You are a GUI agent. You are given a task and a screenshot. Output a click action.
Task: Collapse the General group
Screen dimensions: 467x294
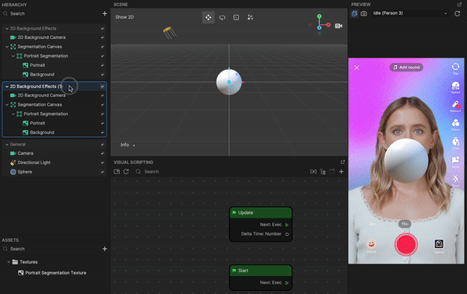coord(7,145)
